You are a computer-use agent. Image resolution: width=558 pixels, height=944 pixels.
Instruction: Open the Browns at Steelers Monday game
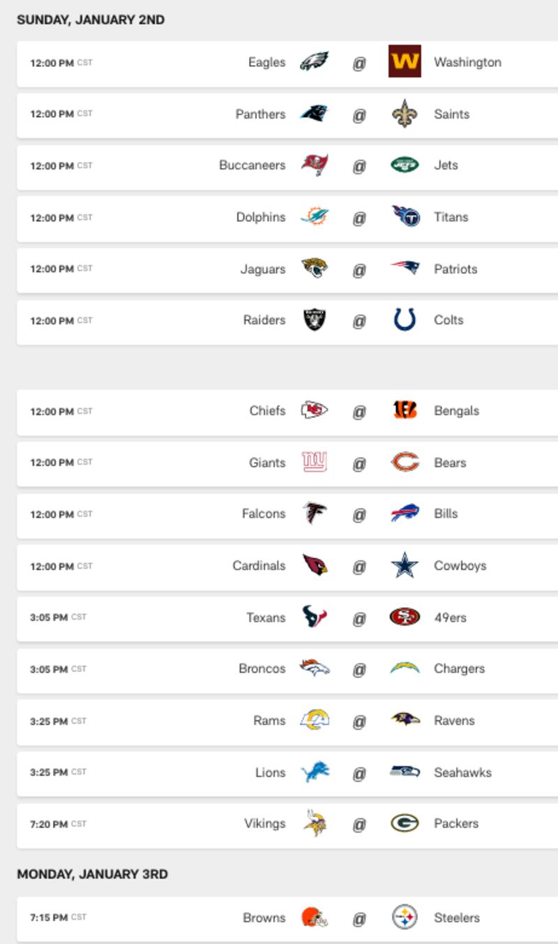[287, 917]
